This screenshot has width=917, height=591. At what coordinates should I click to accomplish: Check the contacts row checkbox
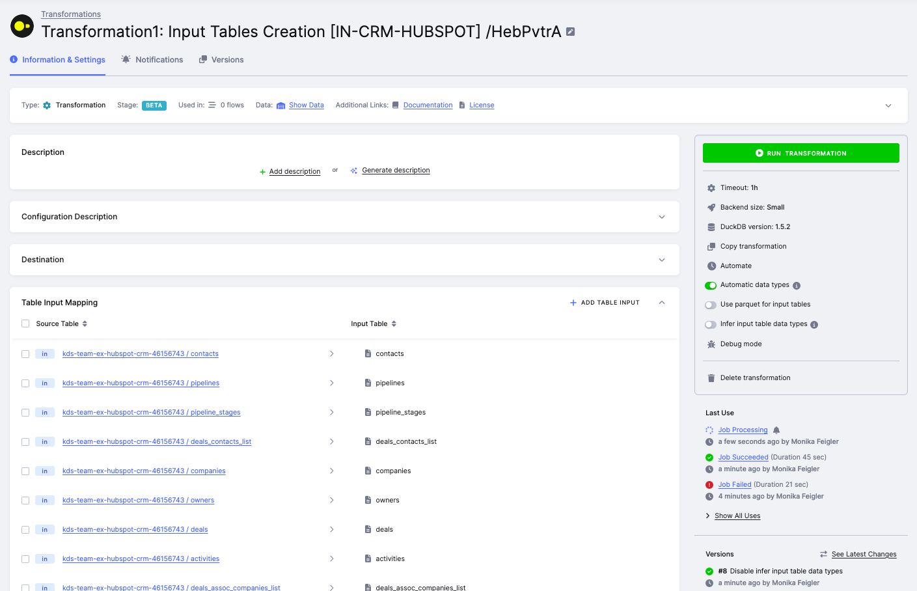point(25,354)
